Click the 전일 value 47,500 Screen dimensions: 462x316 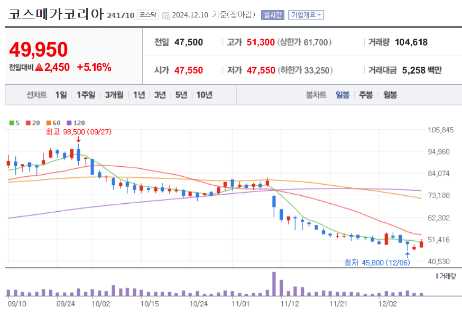pos(189,42)
